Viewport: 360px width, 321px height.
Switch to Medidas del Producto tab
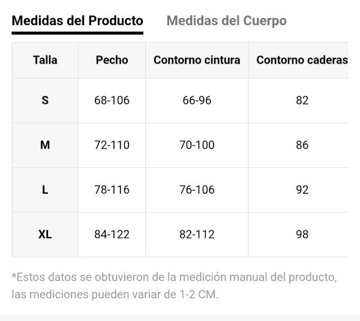click(x=77, y=21)
